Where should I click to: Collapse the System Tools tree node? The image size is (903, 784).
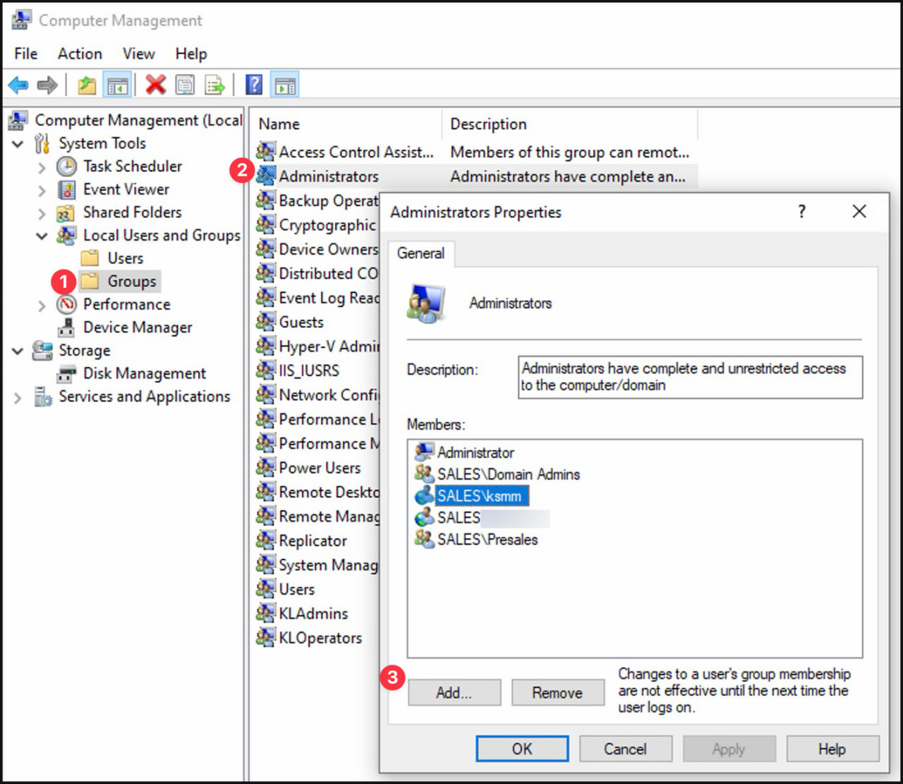[x=18, y=144]
